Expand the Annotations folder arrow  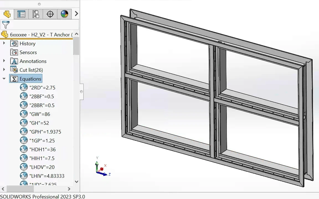coord(4,61)
